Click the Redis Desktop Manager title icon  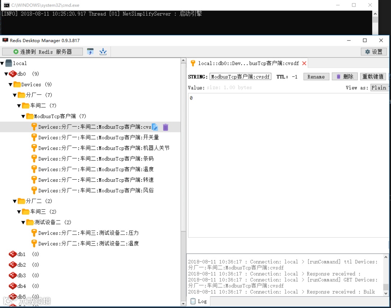coord(5,40)
